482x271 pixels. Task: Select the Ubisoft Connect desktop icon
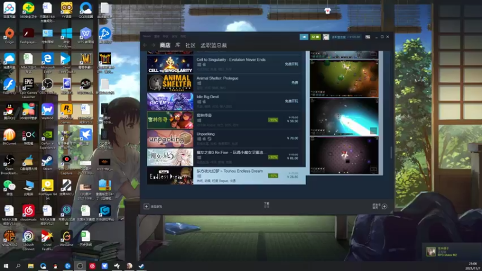[x=28, y=240]
